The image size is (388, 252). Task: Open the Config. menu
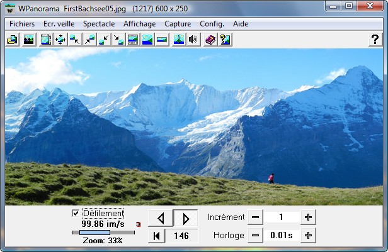tap(212, 23)
